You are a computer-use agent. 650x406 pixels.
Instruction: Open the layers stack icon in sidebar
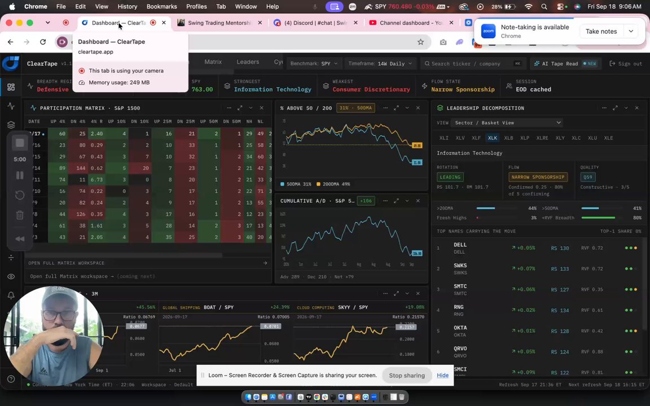pyautogui.click(x=11, y=125)
